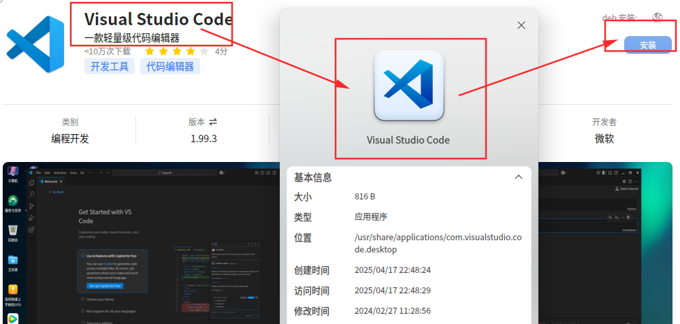Click the 编程开发 category value
The width and height of the screenshot is (680, 324).
(x=70, y=139)
